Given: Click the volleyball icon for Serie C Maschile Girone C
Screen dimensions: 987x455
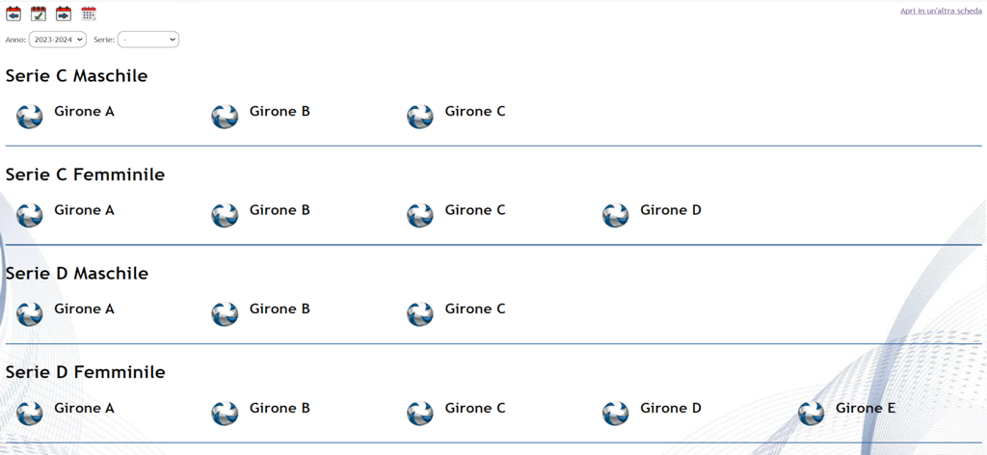Looking at the screenshot, I should click(x=420, y=117).
